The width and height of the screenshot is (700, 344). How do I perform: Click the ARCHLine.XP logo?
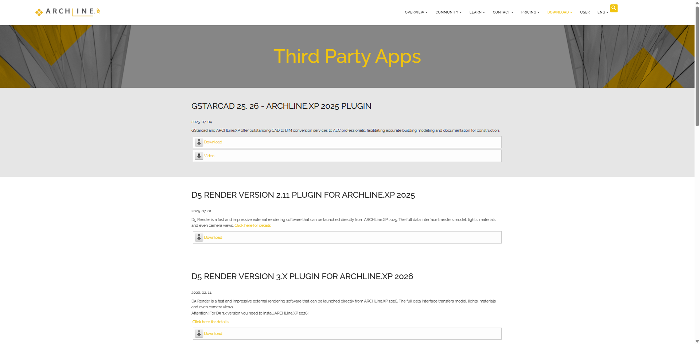point(67,12)
